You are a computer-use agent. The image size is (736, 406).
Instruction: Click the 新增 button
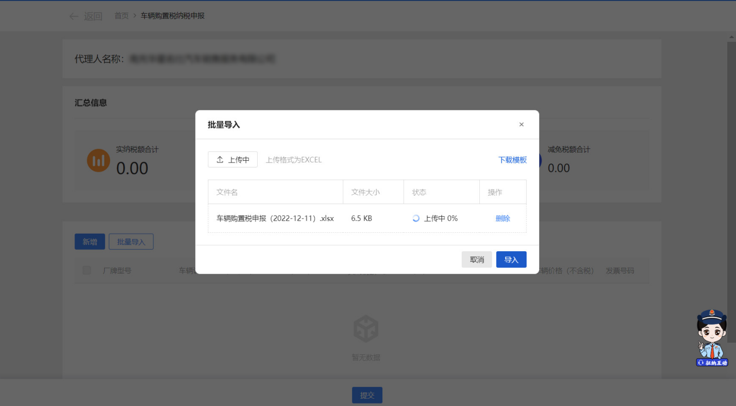[x=90, y=242]
